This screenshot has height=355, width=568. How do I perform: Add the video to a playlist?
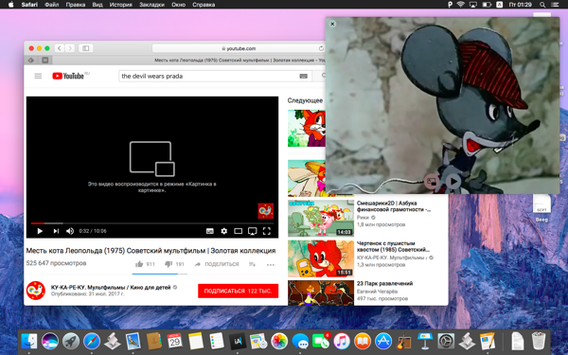tap(253, 264)
